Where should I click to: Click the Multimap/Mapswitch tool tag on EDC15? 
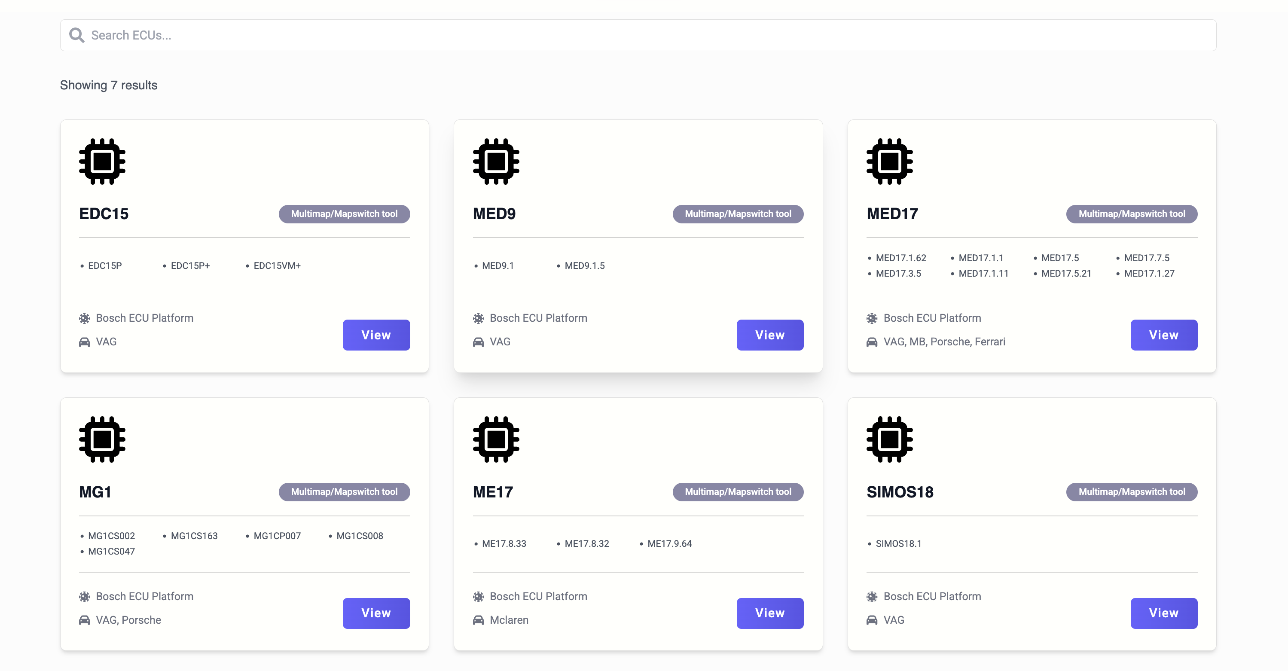tap(344, 214)
